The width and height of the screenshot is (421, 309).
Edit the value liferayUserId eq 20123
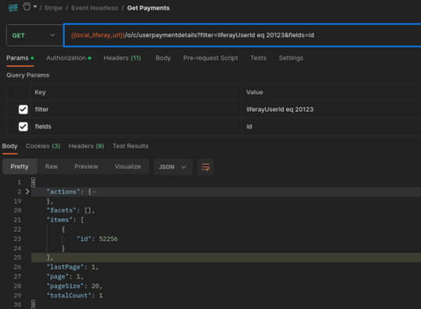[x=280, y=109]
